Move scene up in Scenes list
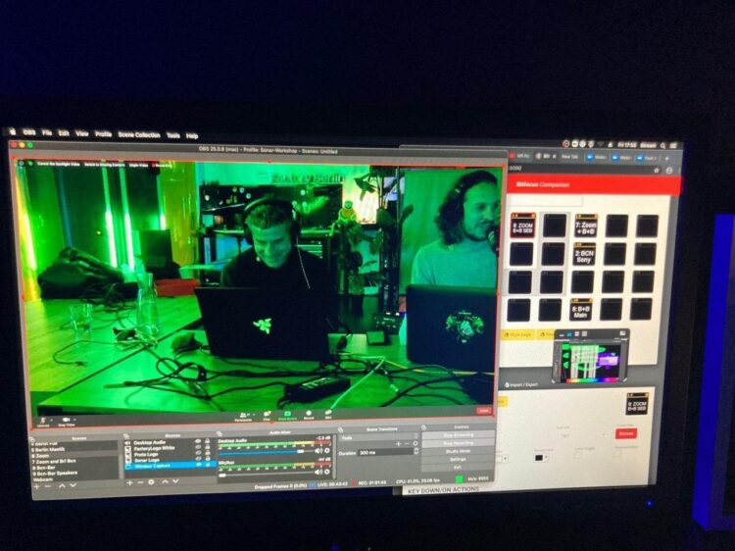 click(x=62, y=486)
